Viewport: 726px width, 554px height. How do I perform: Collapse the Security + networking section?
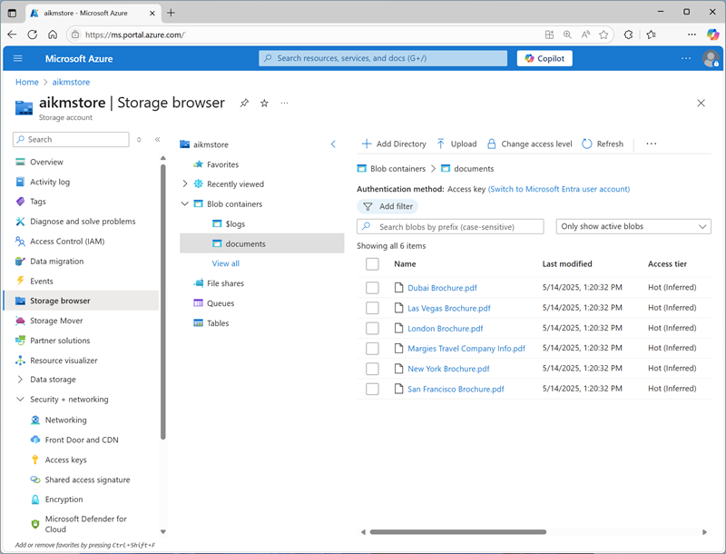[x=21, y=400]
